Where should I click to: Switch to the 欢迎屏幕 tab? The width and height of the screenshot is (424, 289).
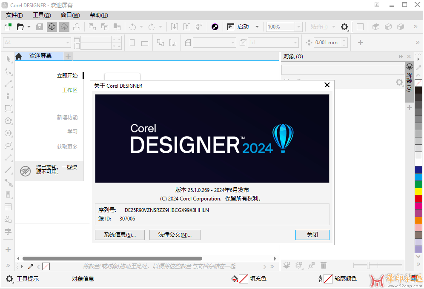[40, 56]
